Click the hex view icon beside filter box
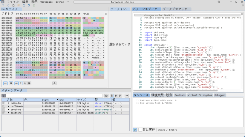 [106, 95]
